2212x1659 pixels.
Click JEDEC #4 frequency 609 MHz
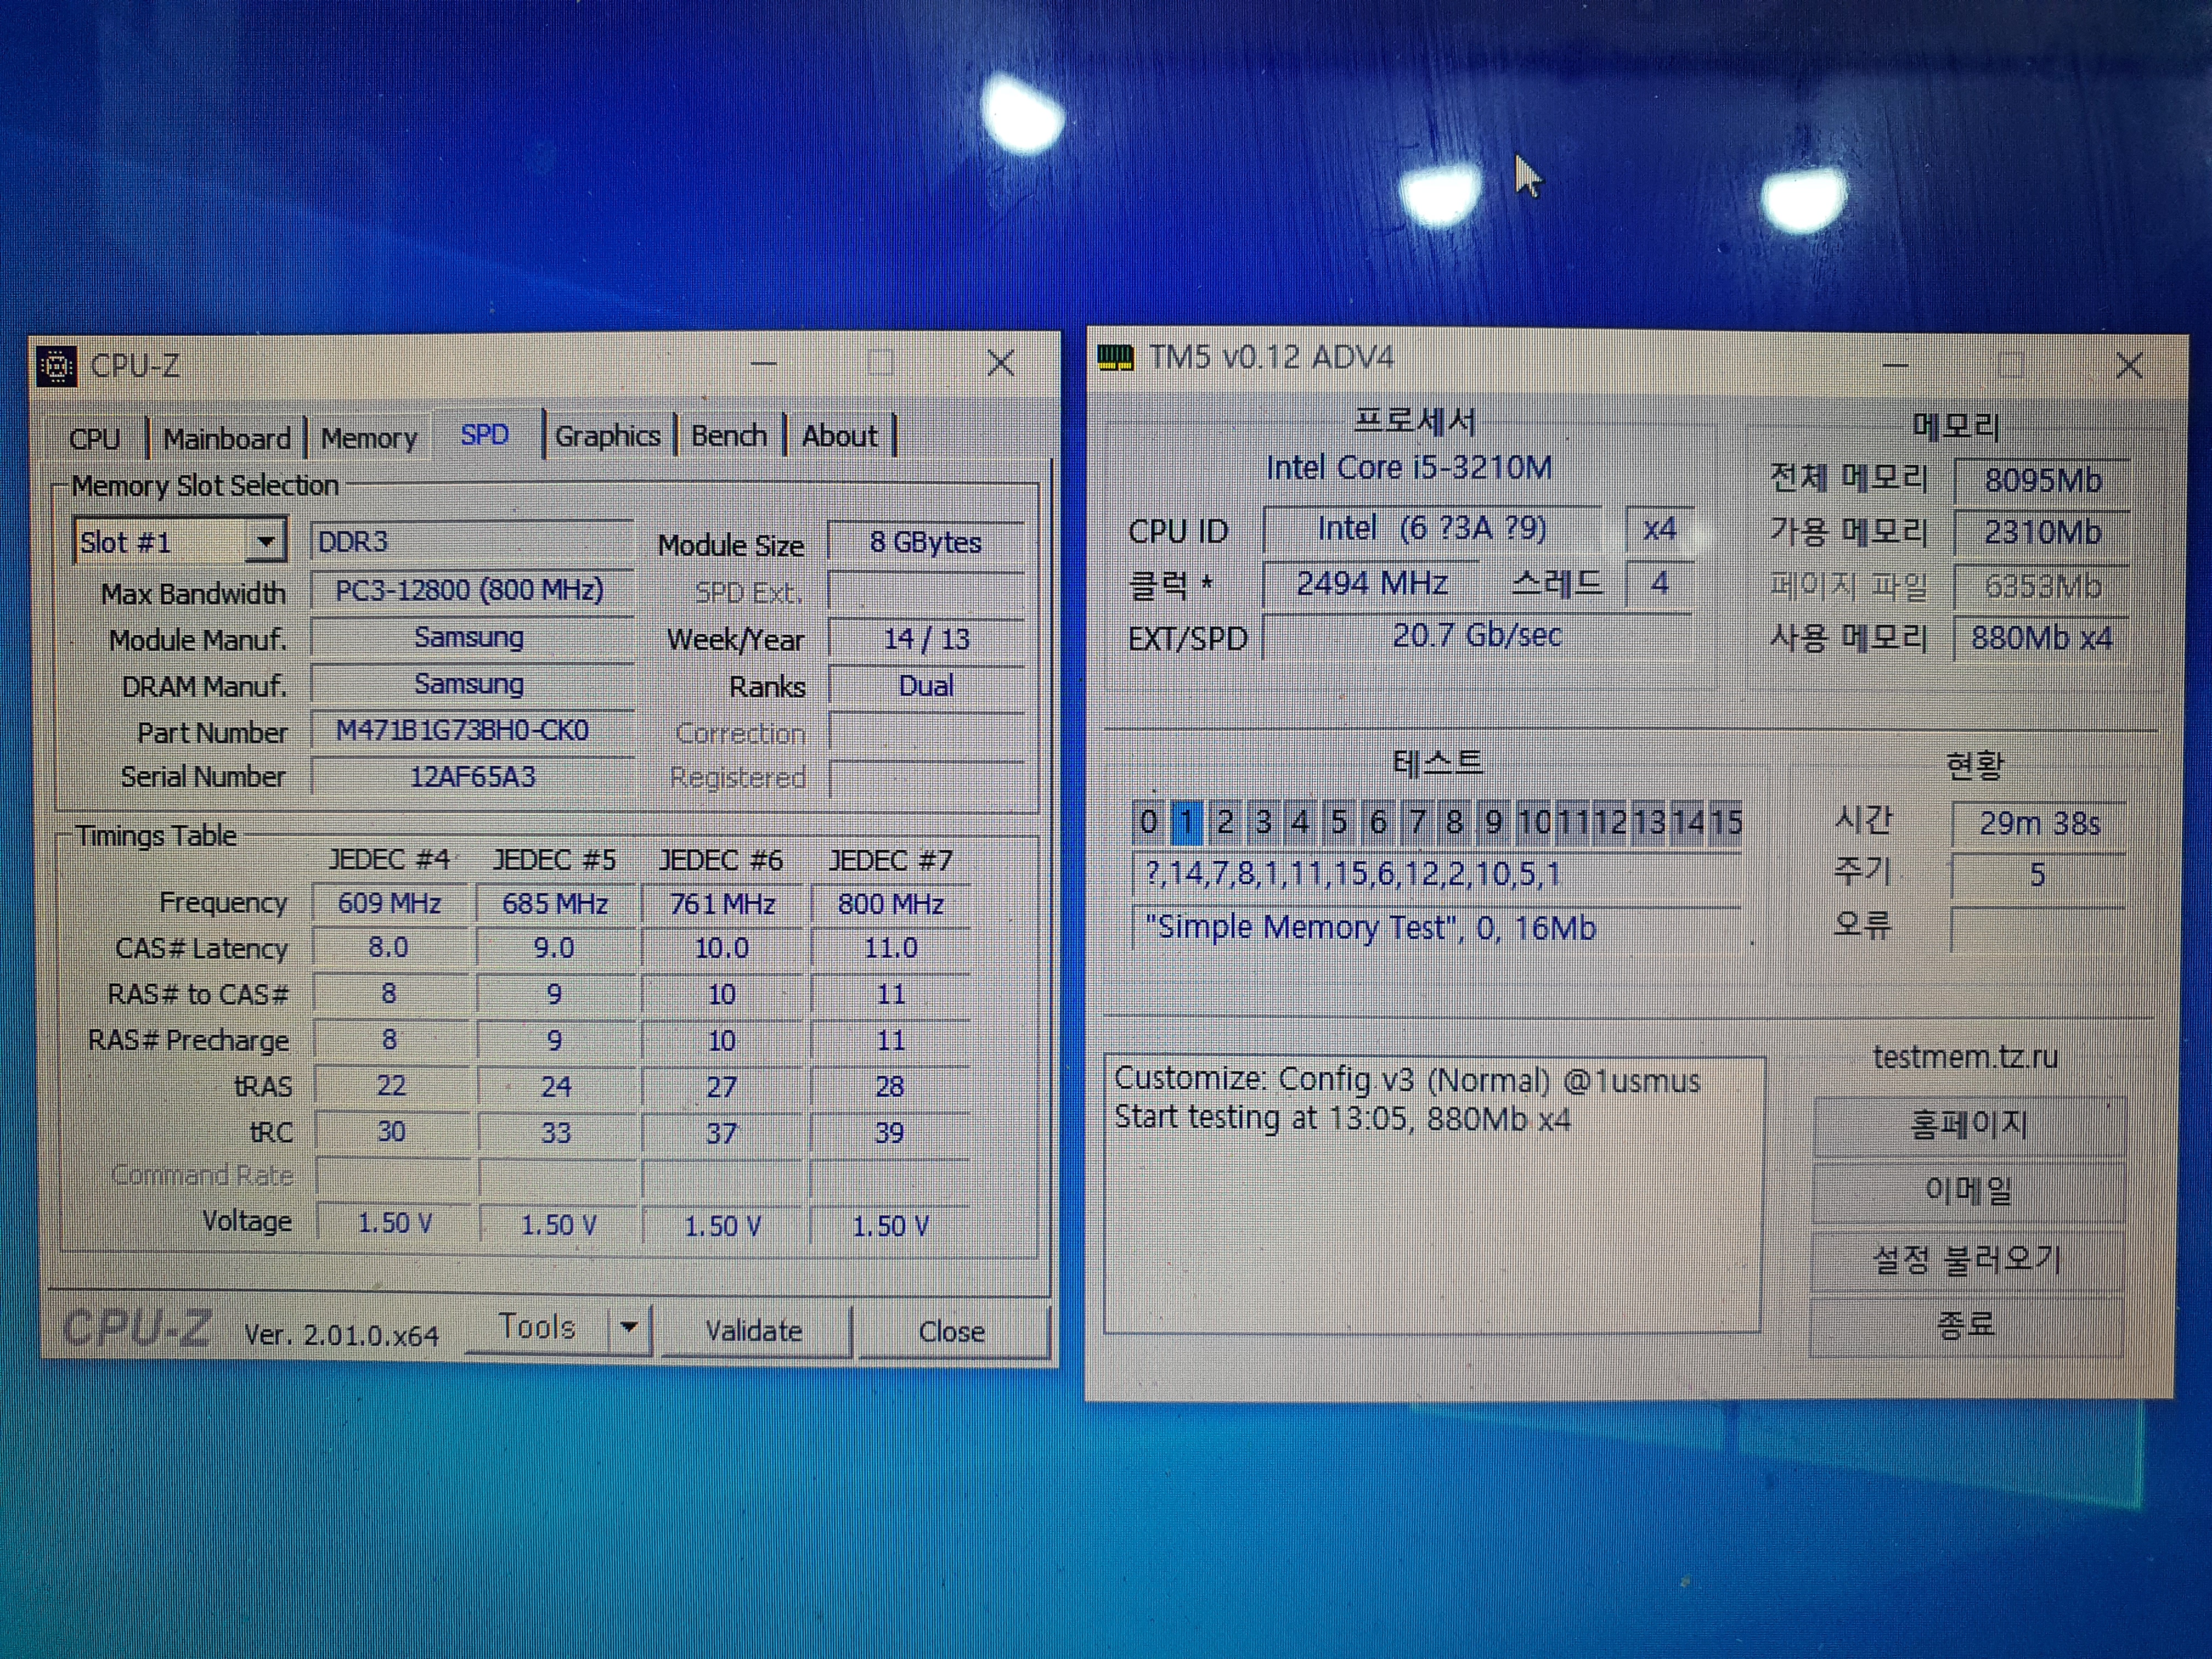pyautogui.click(x=390, y=903)
